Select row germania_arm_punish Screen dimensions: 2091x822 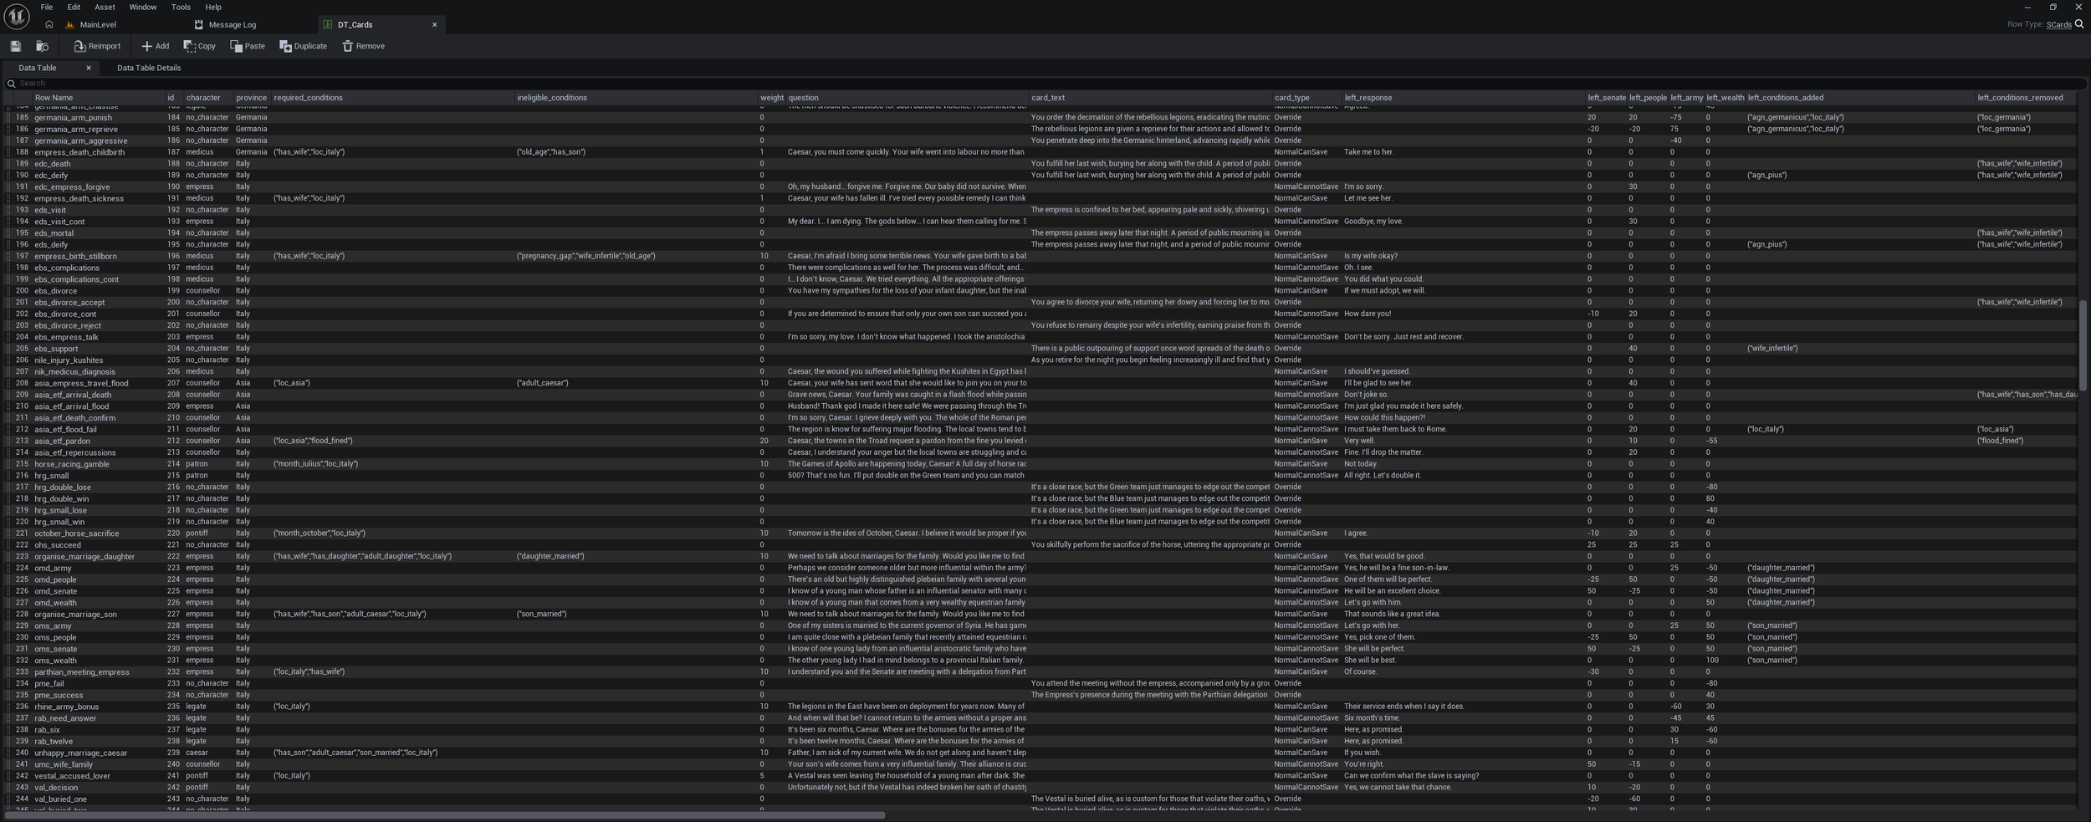pyautogui.click(x=1041, y=118)
